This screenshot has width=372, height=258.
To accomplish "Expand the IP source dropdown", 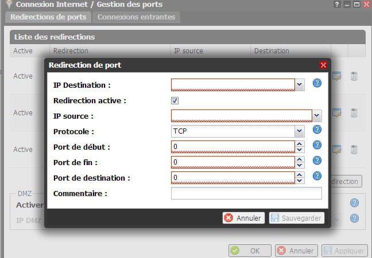I will click(x=317, y=116).
